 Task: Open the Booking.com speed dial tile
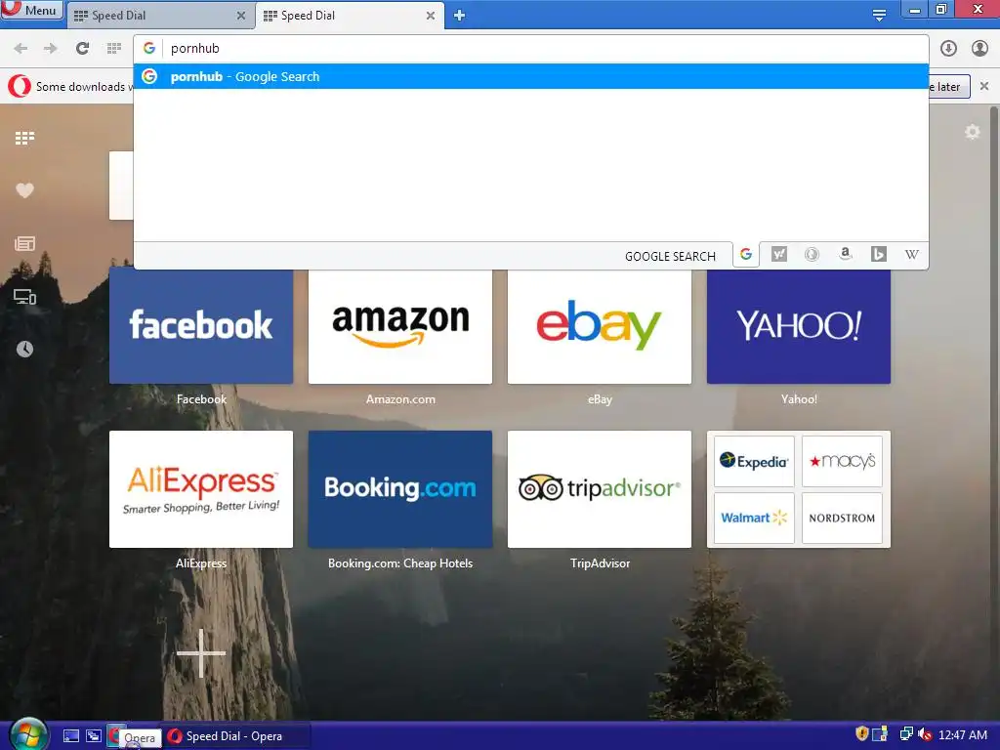(400, 489)
